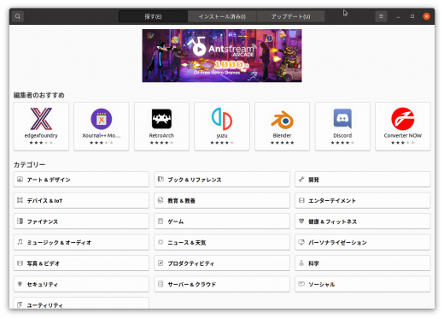Click the ユーティリティ category icon
444x319 pixels.
click(20, 304)
